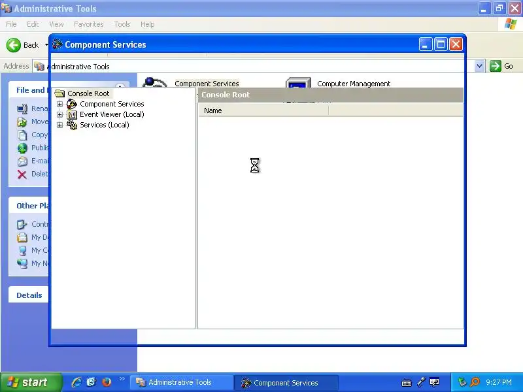The height and width of the screenshot is (392, 523).
Task: Open Computer Management shortcut label
Action: click(354, 84)
